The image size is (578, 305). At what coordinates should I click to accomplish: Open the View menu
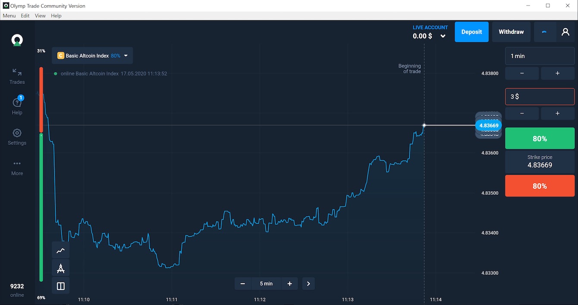(x=40, y=16)
